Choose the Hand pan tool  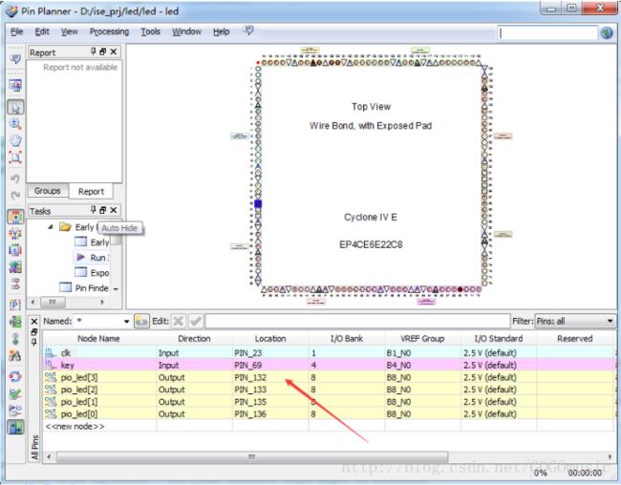15,140
